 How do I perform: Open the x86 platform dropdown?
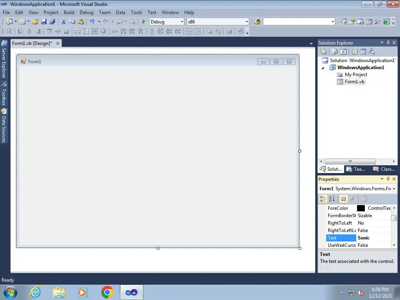coord(247,22)
